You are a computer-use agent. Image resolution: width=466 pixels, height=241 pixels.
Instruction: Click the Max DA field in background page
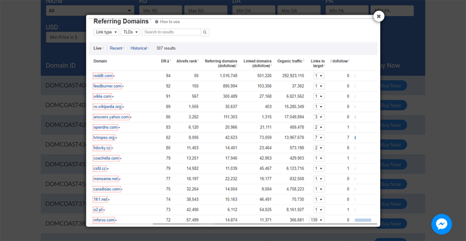(299, 10)
